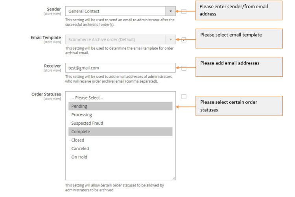Expand the Email Template dropdown
295x197 pixels.
click(170, 40)
